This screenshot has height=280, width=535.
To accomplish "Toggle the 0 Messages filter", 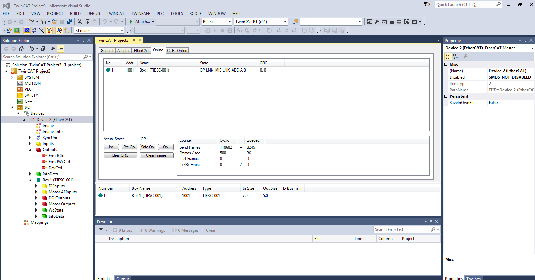I will (185, 230).
